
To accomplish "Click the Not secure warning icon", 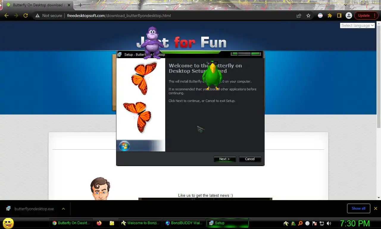I will coord(38,16).
